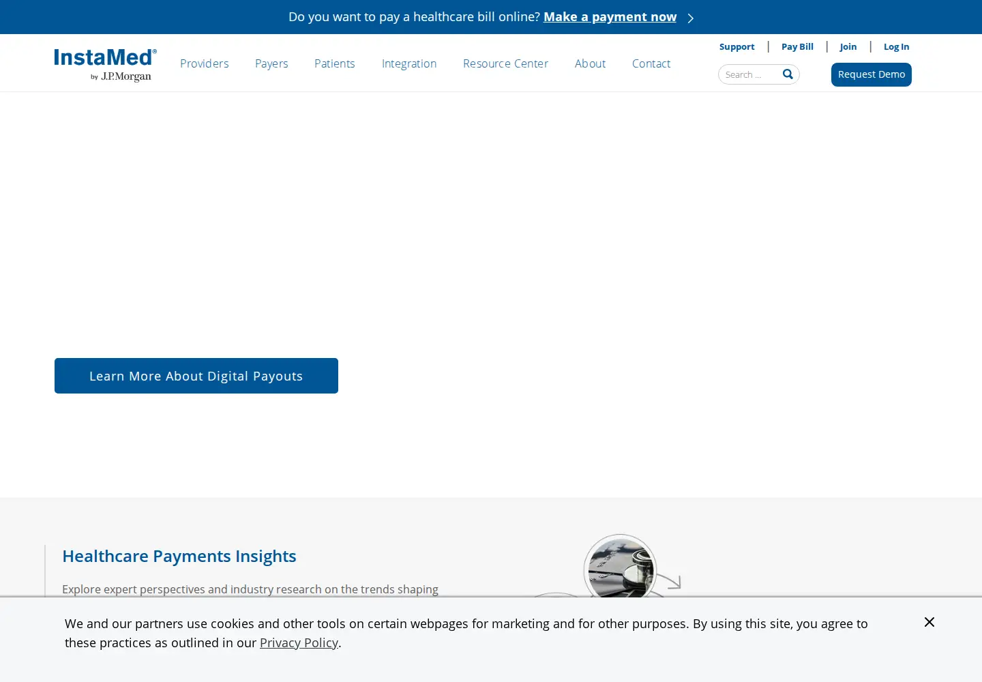
Task: Click the stethoscope circular image
Action: 621,567
